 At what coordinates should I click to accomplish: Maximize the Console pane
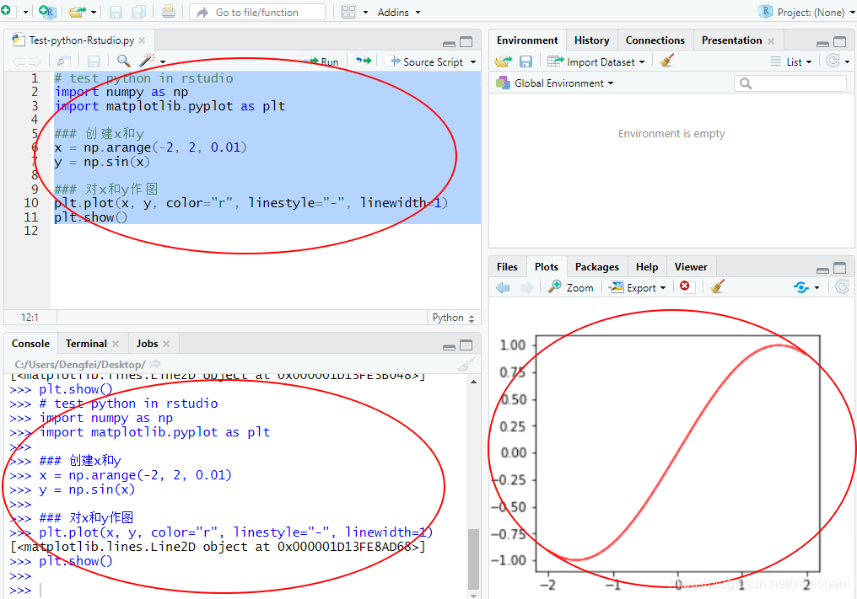point(466,345)
